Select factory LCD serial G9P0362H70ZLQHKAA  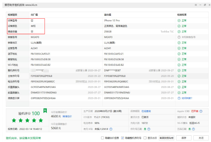pos(43,98)
